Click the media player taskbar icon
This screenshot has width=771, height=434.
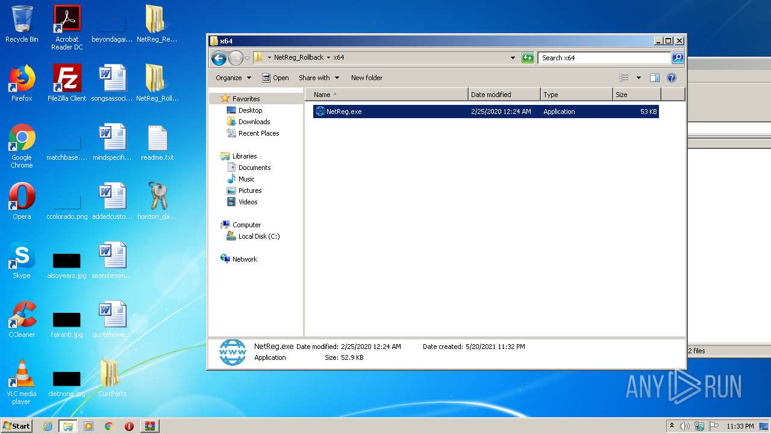click(x=89, y=426)
